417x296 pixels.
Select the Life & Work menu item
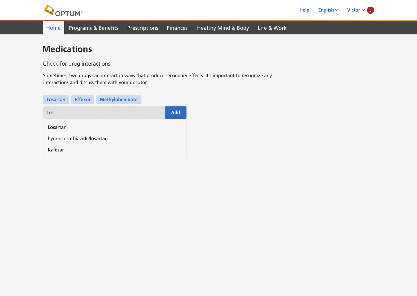pyautogui.click(x=272, y=28)
